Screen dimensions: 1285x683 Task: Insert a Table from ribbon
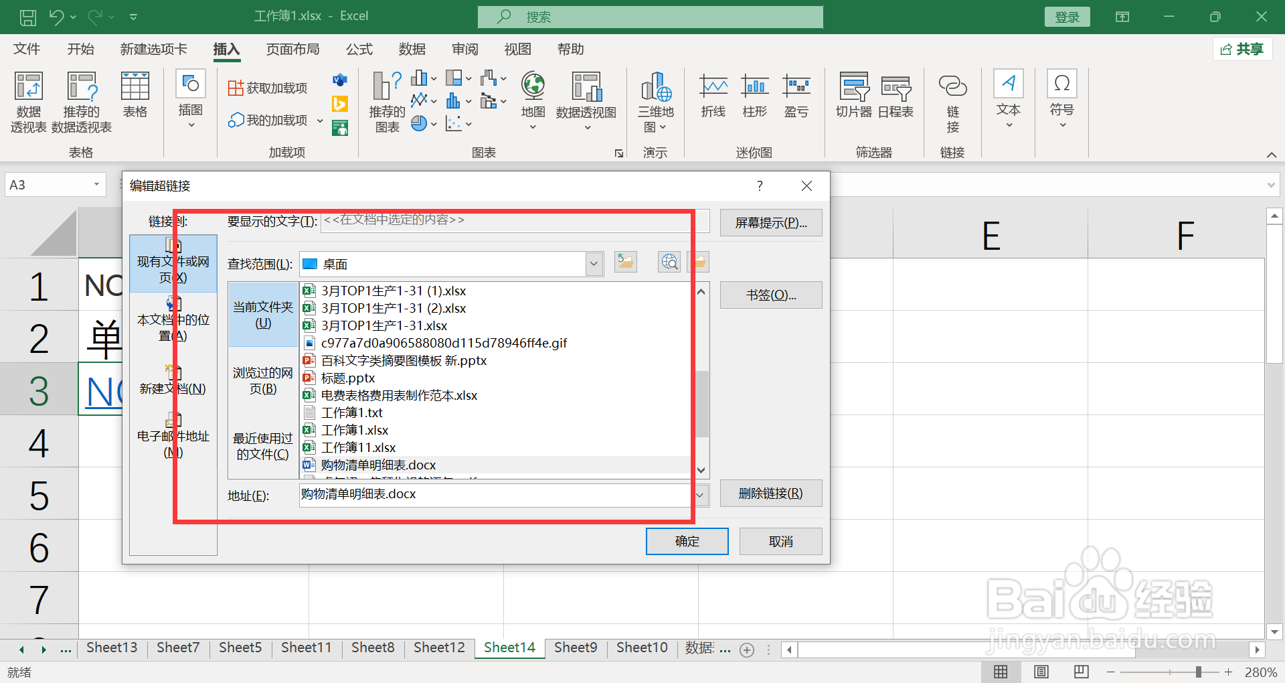coord(135,95)
